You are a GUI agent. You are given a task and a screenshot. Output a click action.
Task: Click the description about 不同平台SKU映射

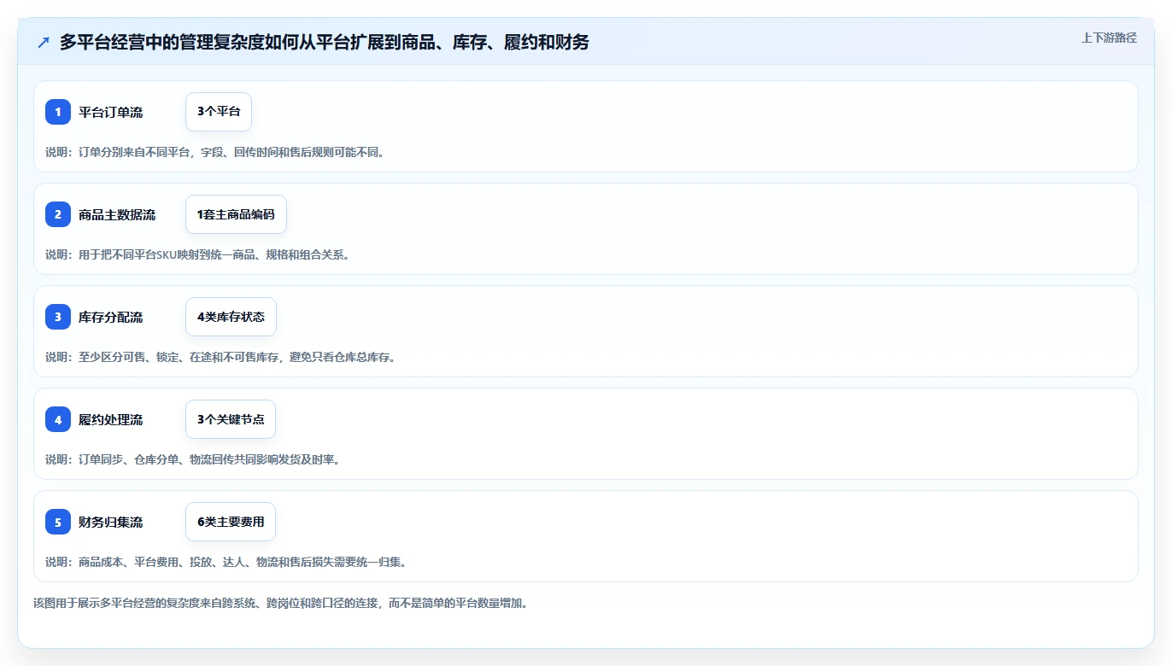click(197, 254)
